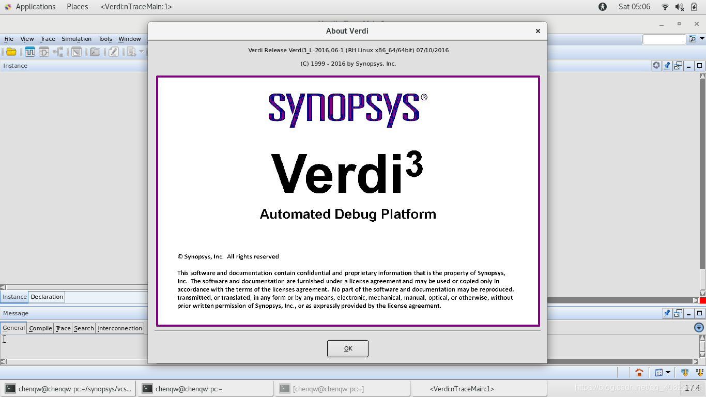
Task: Click the filter funnel window toolbar icon
Action: click(x=76, y=52)
